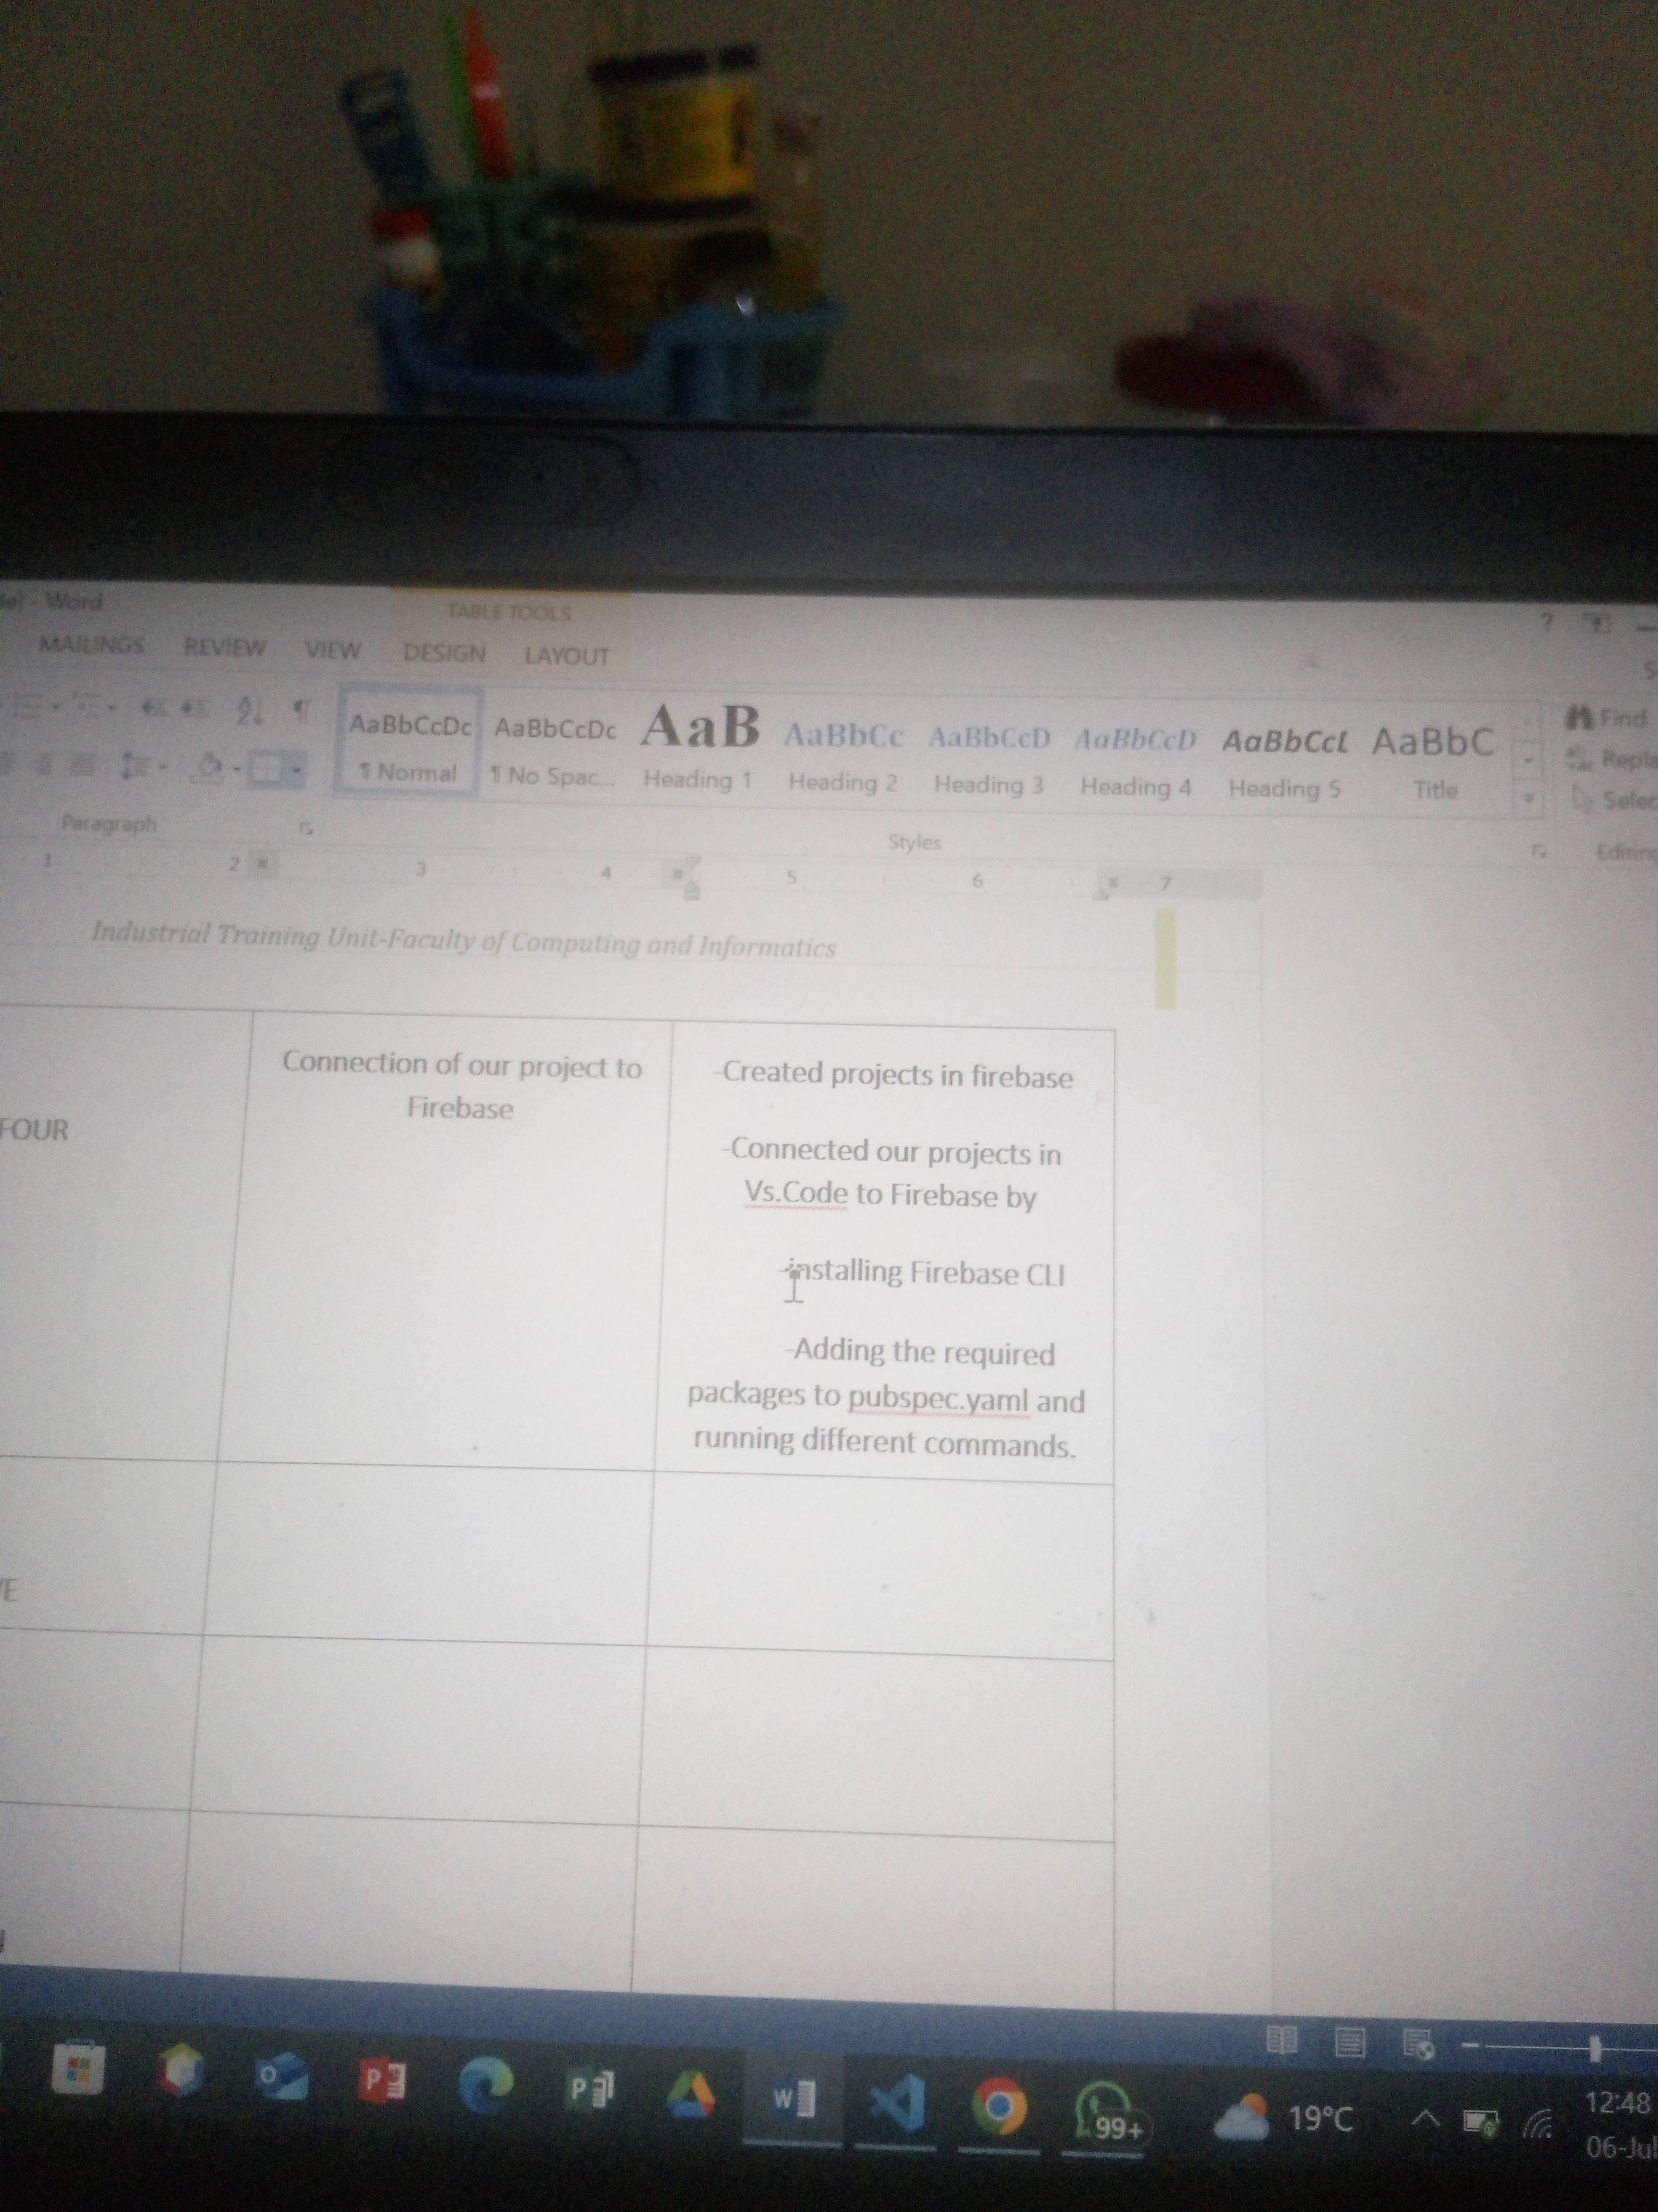Open the Table Tools Design tab
Screen dimensions: 1658x2212
[444, 654]
